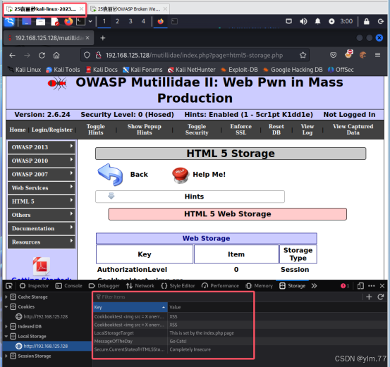Activate the DevTools element picker icon

pos(9,286)
